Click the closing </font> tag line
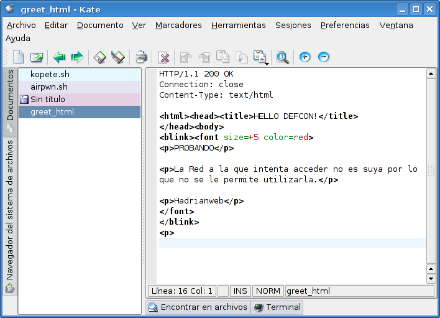The height and width of the screenshot is (318, 440). click(x=176, y=211)
